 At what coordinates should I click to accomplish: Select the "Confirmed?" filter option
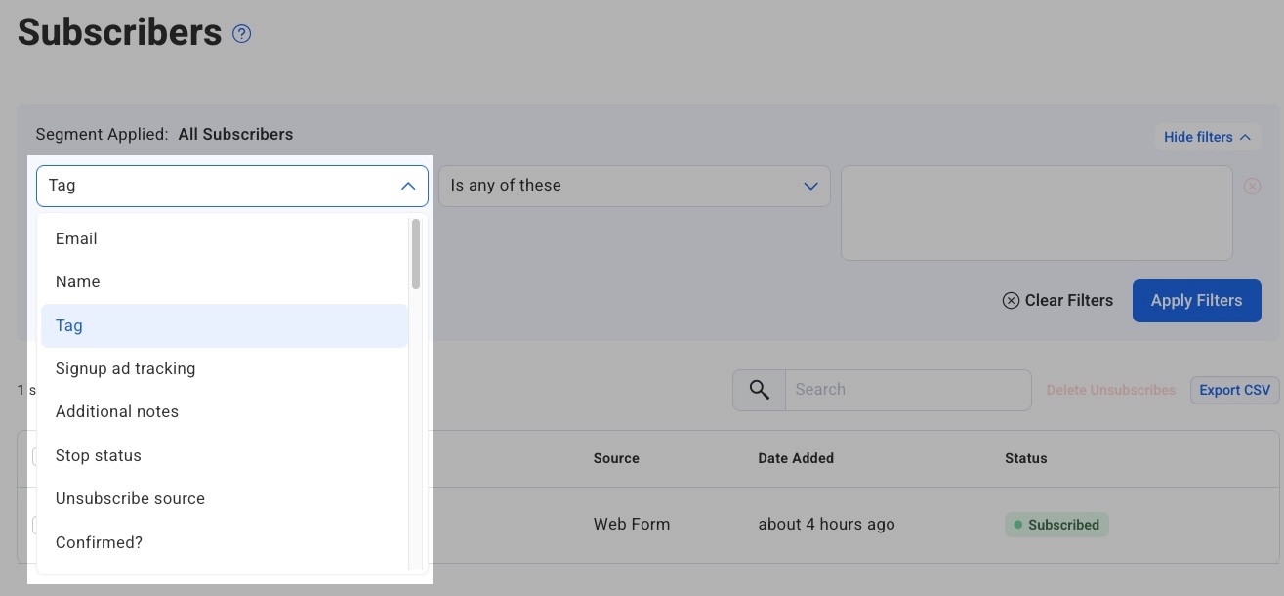pos(99,542)
